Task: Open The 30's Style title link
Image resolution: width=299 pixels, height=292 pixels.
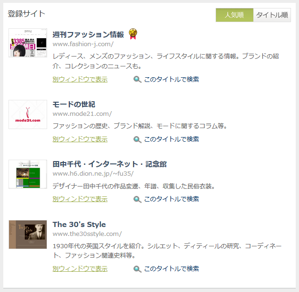Action: point(79,224)
